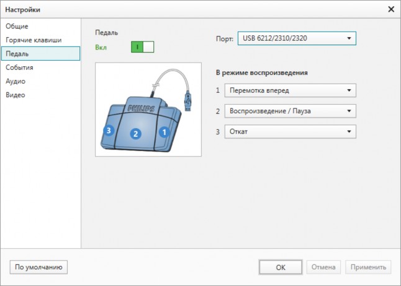Viewport: 401px width, 286px height.
Task: Click the Настройки window title
Action: pyautogui.click(x=23, y=10)
